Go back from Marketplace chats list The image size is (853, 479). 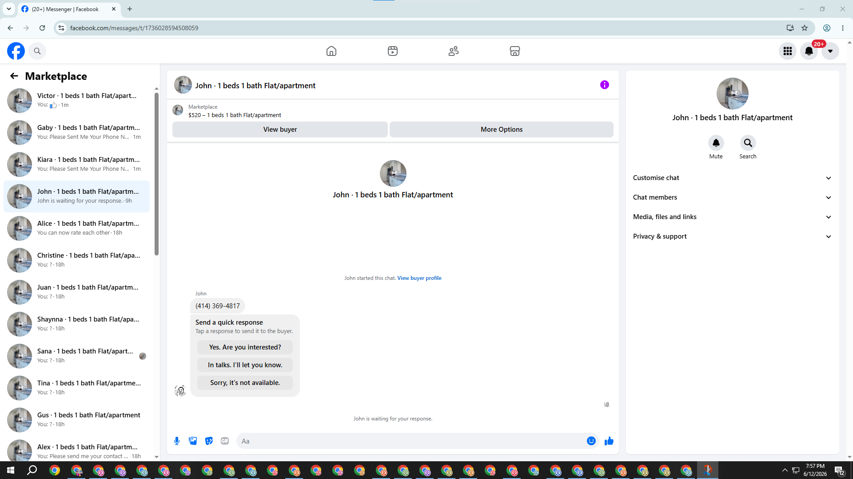point(14,76)
